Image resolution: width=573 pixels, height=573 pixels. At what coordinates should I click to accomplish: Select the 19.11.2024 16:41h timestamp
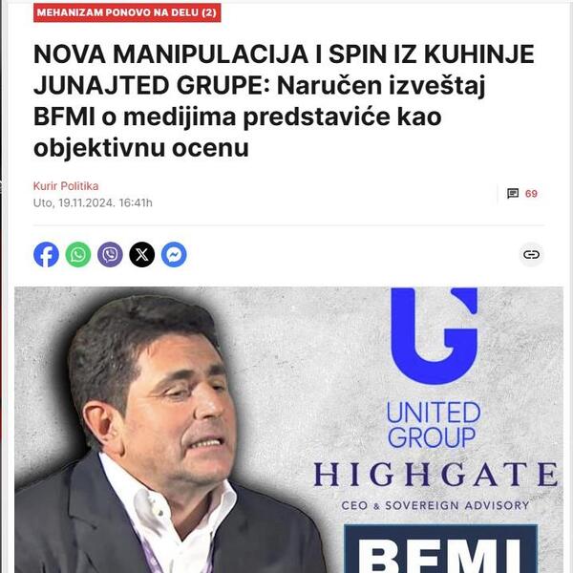pyautogui.click(x=93, y=202)
